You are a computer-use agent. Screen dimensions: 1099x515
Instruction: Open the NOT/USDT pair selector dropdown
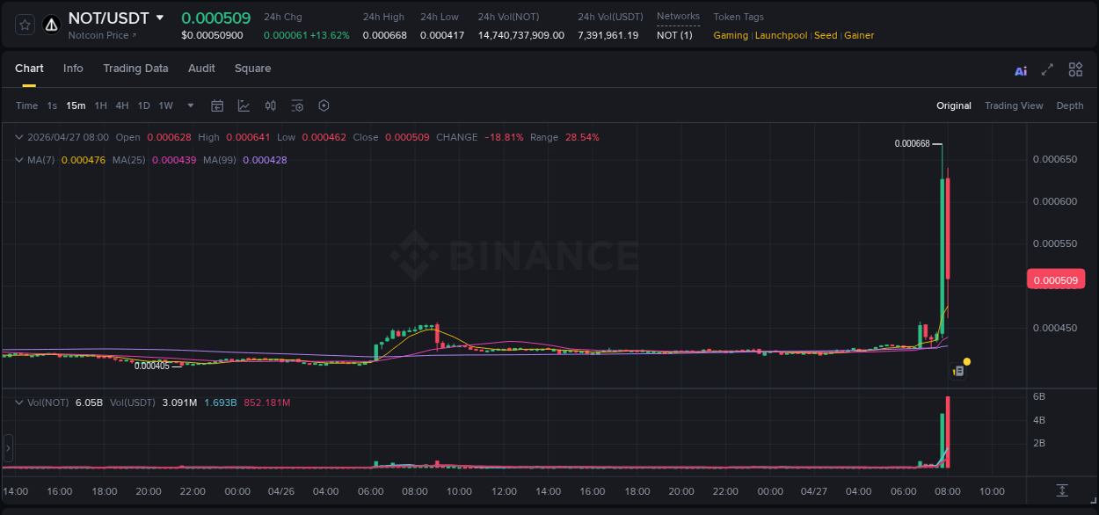coord(159,18)
